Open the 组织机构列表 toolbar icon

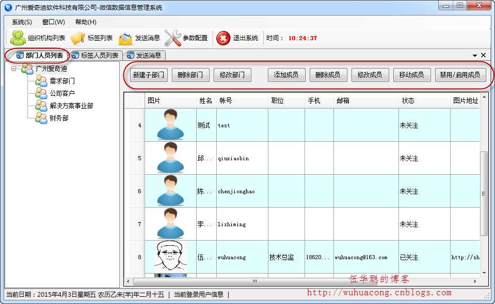coord(18,38)
